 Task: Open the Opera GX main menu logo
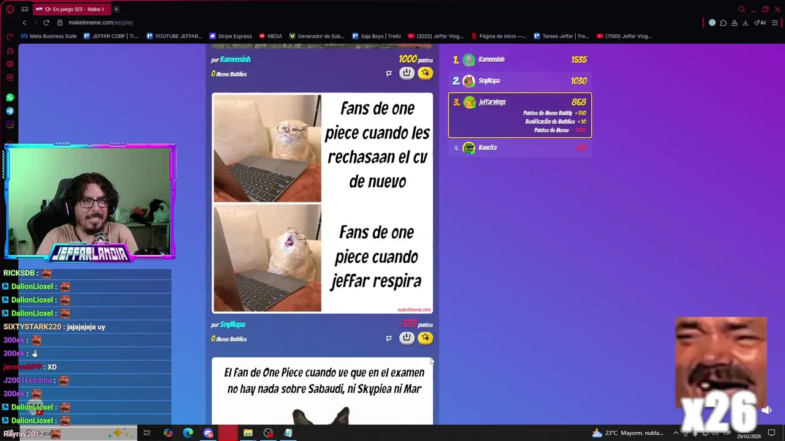point(9,9)
